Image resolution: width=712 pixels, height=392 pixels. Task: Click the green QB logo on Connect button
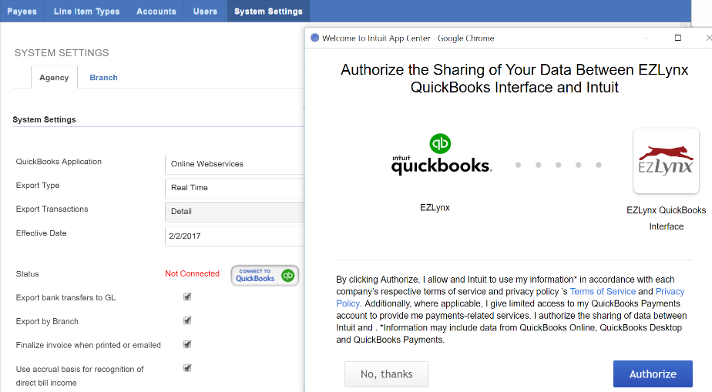(x=288, y=276)
